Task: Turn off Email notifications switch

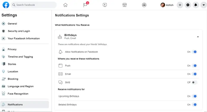Action: point(195,74)
